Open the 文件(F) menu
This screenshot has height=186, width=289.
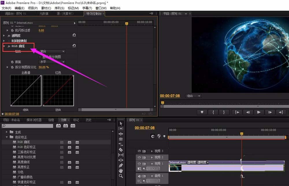tap(6, 8)
